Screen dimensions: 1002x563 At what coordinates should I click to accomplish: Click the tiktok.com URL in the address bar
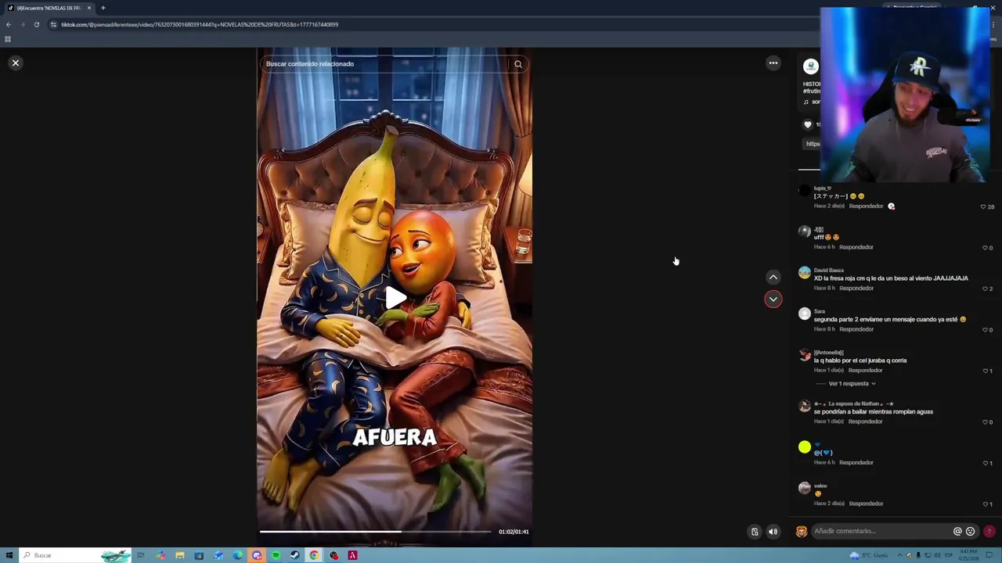click(200, 24)
